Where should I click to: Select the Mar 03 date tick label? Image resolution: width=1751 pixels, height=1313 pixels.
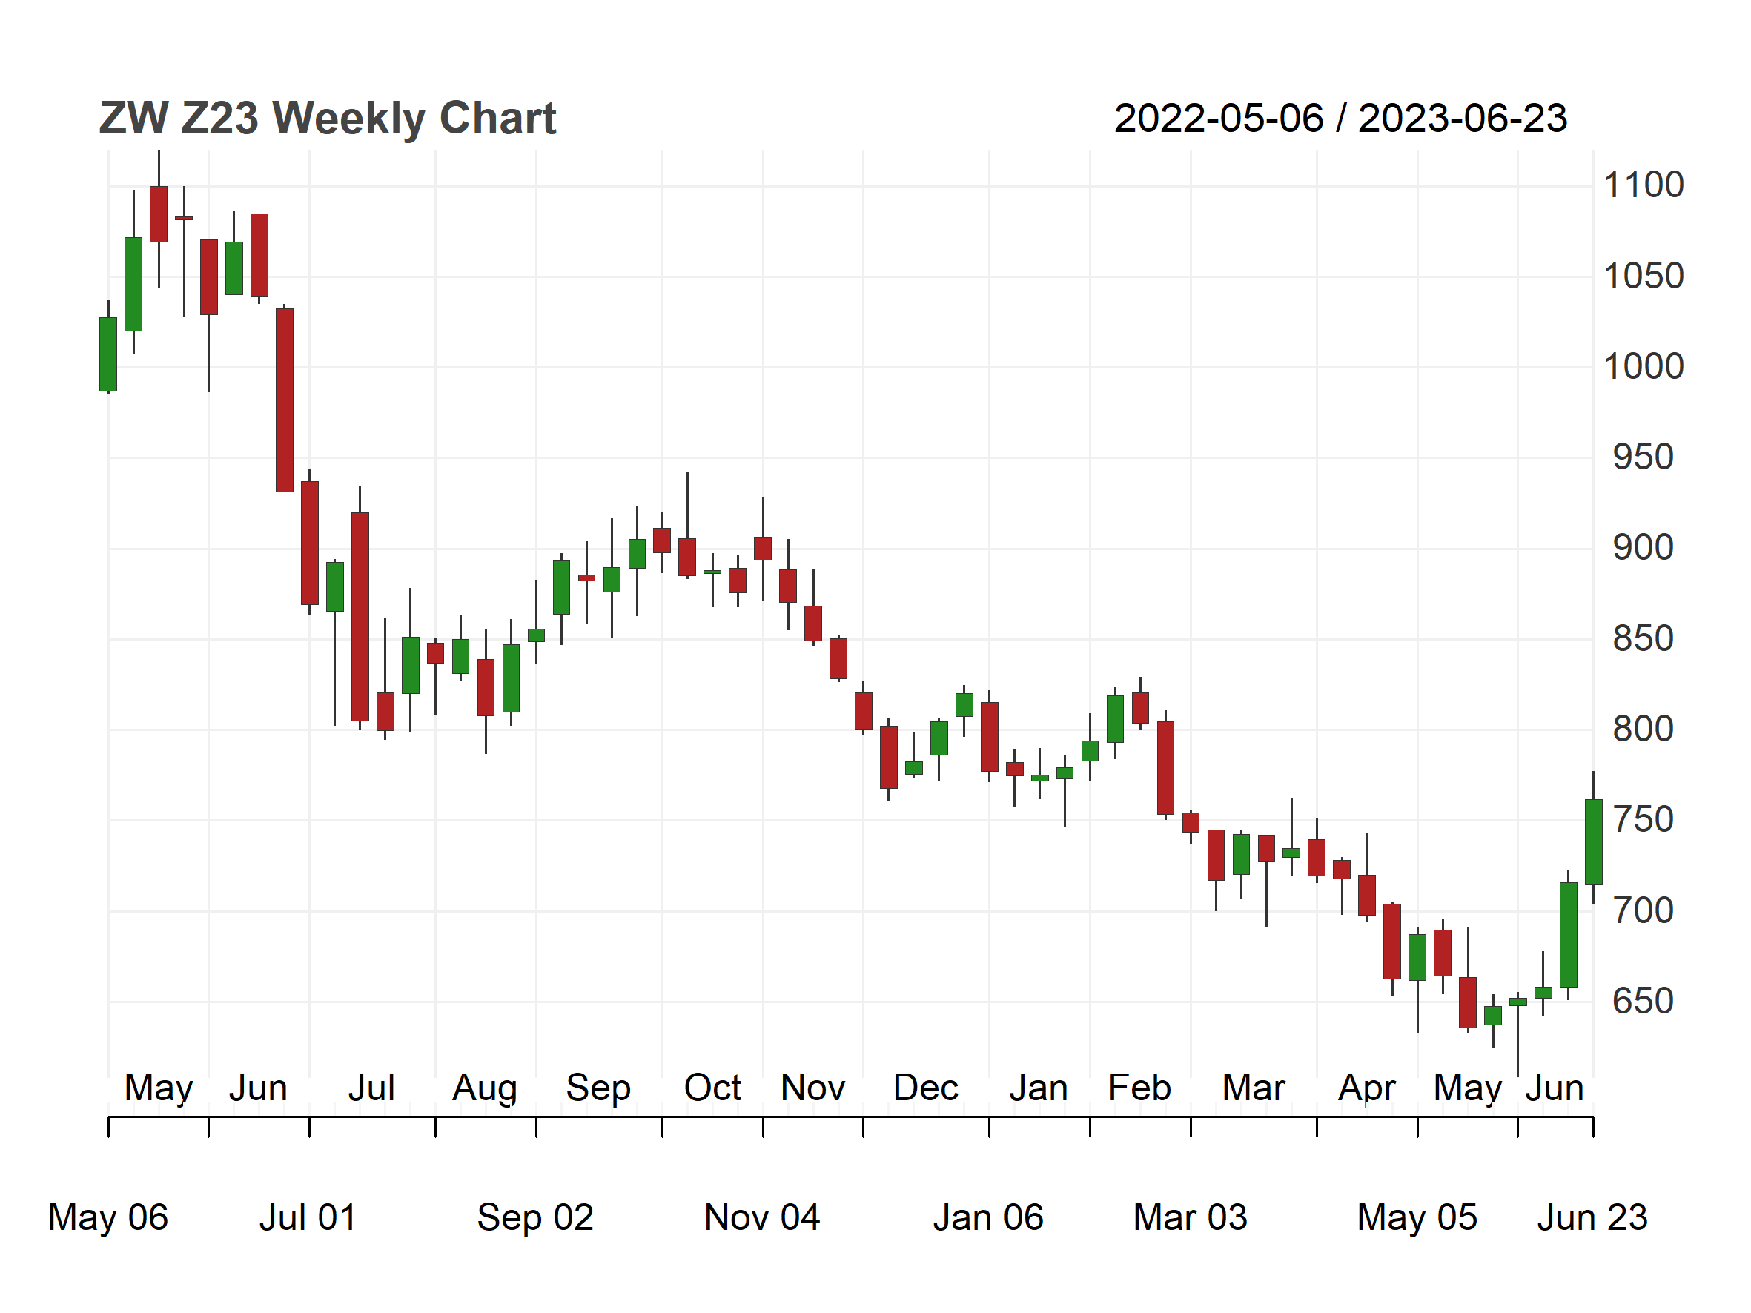1190,1217
